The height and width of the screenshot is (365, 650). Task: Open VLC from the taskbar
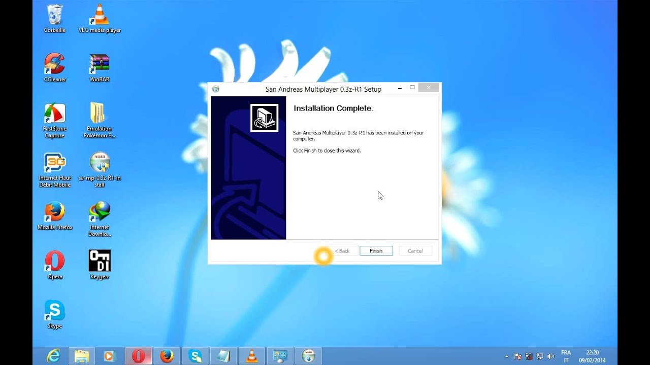[x=252, y=356]
